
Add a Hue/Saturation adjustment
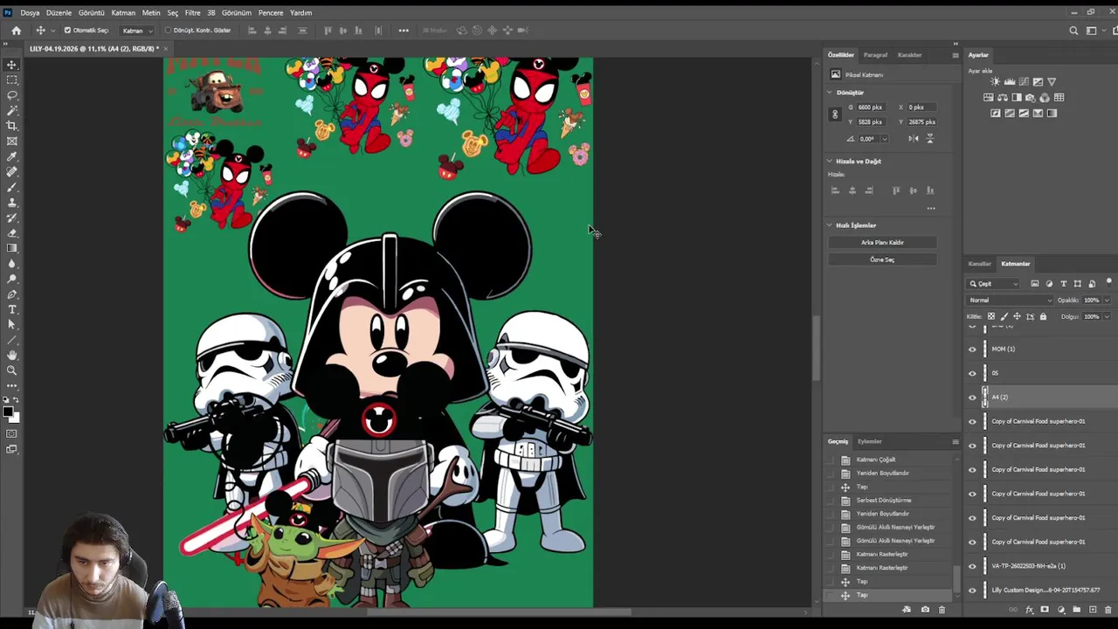point(988,97)
